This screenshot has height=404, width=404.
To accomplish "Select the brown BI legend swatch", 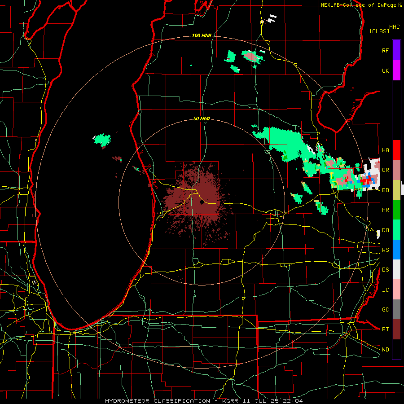I will point(396,329).
